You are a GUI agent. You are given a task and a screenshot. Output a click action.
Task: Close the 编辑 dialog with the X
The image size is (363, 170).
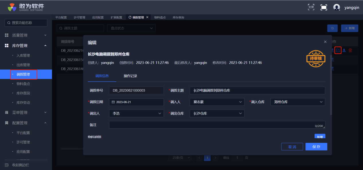[x=325, y=42]
